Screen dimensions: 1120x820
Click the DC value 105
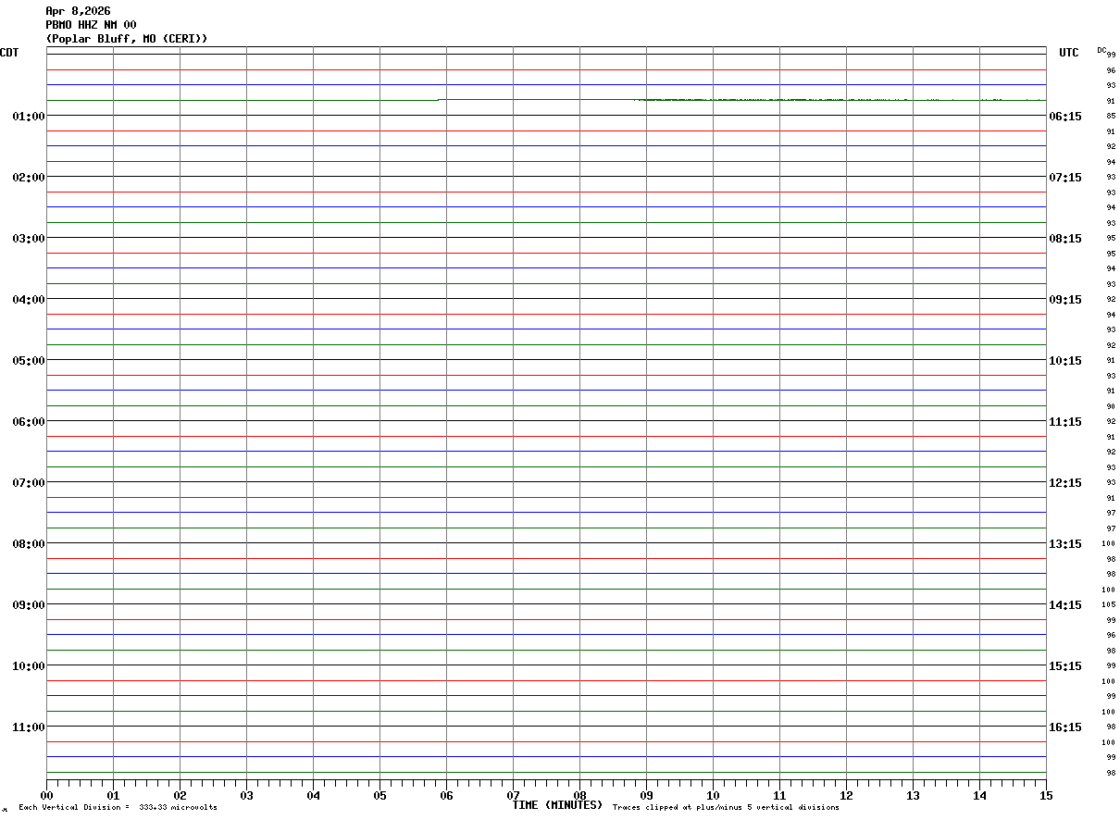pyautogui.click(x=1108, y=604)
